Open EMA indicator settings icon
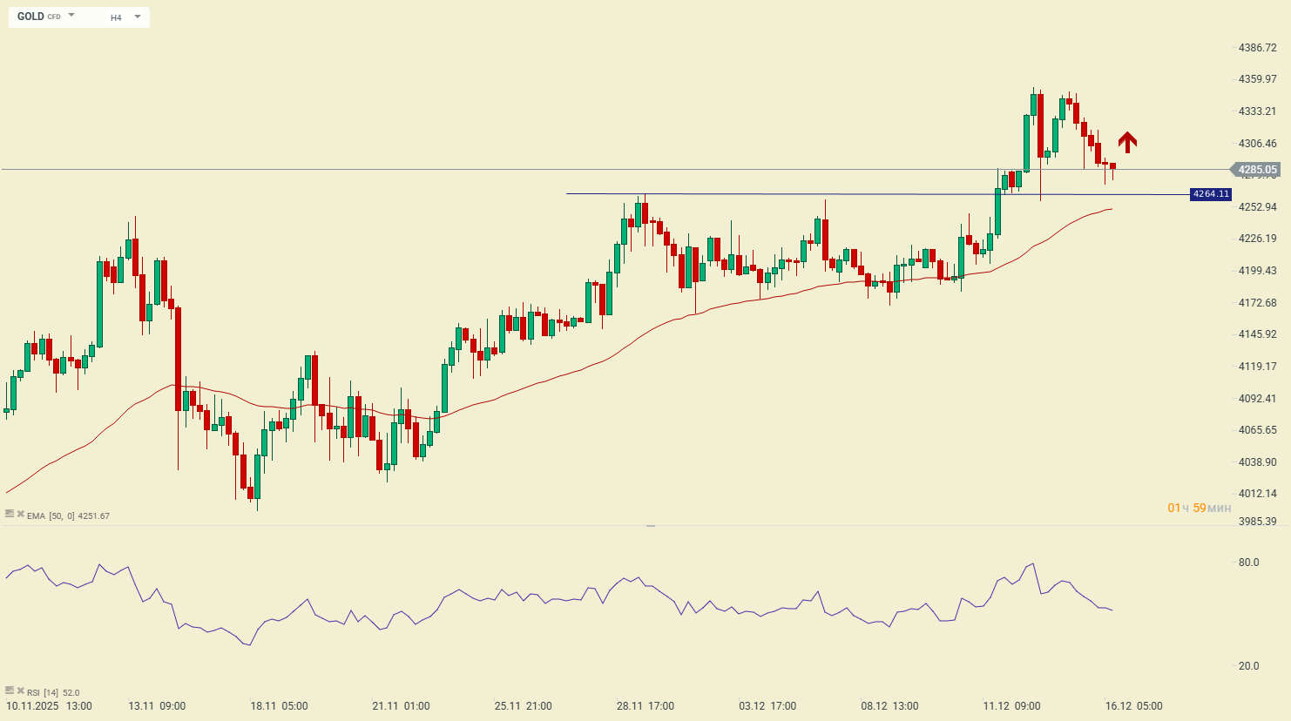1291x721 pixels. point(10,515)
